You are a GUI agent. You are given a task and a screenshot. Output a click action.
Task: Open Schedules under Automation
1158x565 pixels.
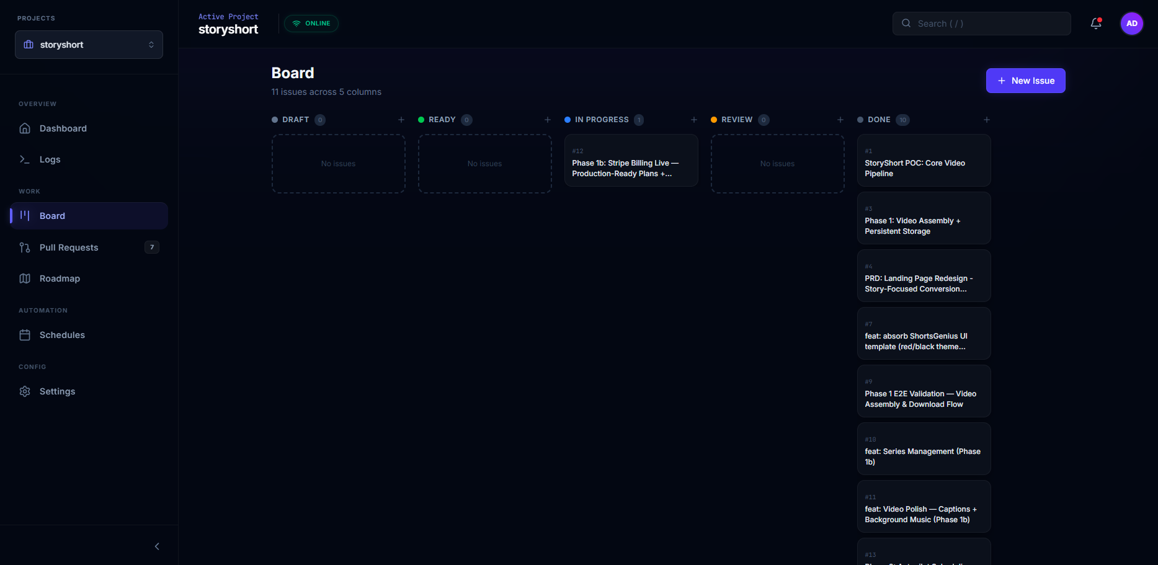[61, 335]
